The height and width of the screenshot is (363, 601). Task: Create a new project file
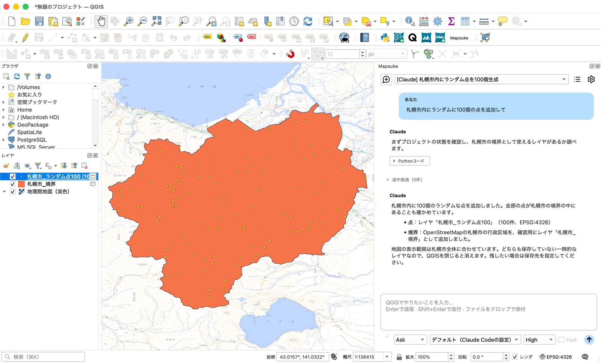pyautogui.click(x=12, y=21)
